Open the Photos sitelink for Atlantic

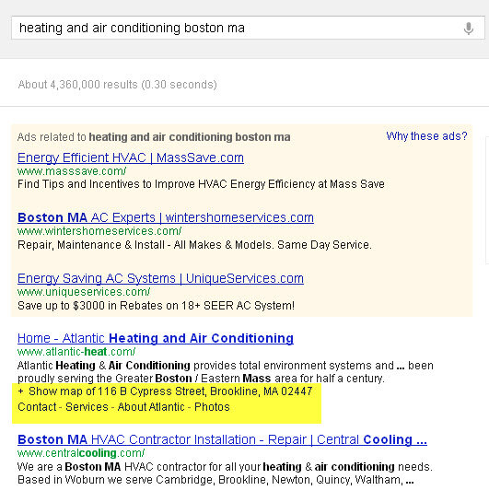pyautogui.click(x=212, y=407)
